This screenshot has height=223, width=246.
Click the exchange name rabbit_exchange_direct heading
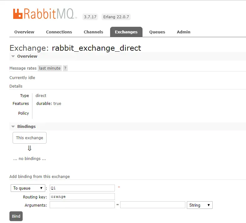click(97, 48)
